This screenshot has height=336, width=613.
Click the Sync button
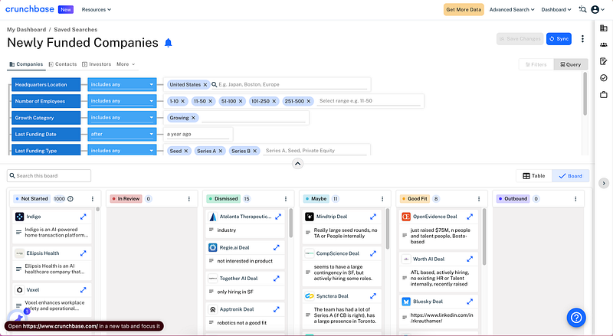click(559, 39)
